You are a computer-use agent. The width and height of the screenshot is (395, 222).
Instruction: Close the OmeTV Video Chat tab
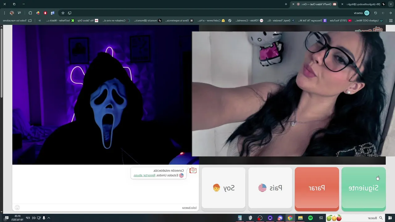[293, 4]
